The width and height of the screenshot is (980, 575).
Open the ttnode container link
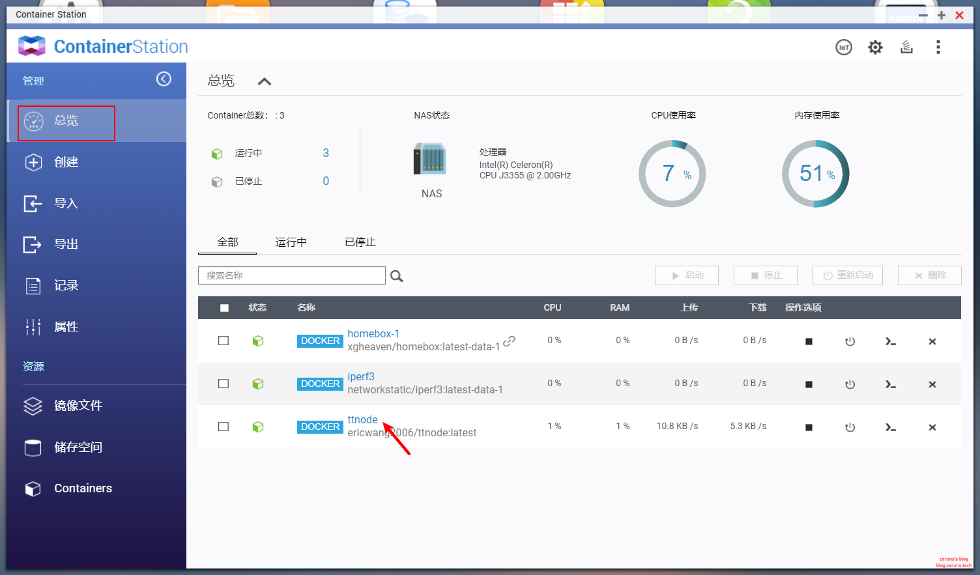pyautogui.click(x=362, y=419)
